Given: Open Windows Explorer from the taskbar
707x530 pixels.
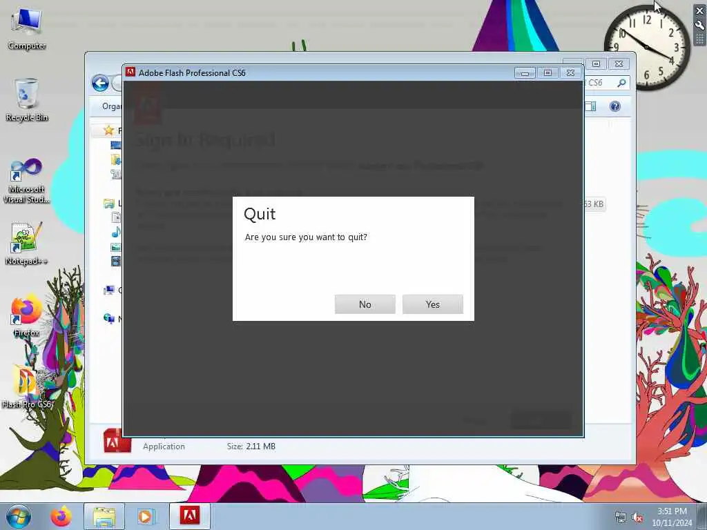Looking at the screenshot, I should click(x=104, y=516).
